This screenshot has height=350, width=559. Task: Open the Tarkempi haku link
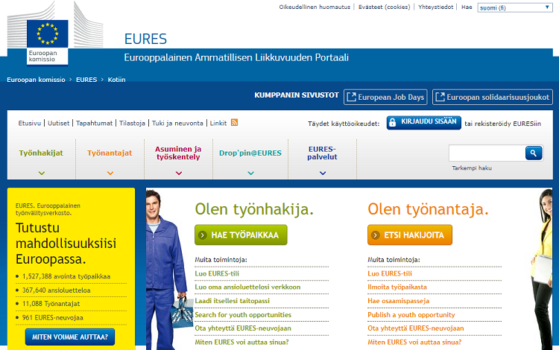click(x=472, y=168)
